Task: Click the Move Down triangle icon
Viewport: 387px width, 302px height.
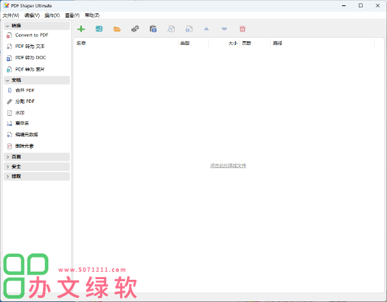Action: [x=224, y=29]
